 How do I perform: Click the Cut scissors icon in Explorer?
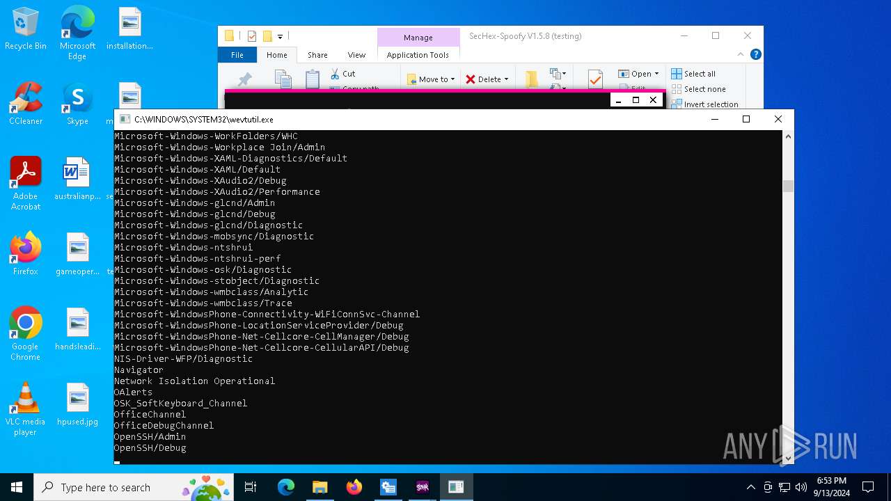tap(335, 74)
